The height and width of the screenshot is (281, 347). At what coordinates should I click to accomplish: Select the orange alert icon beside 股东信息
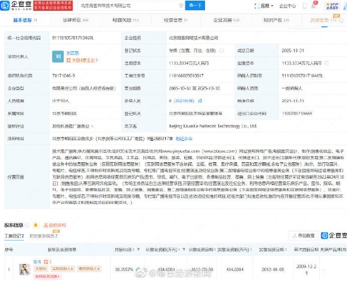point(35,225)
